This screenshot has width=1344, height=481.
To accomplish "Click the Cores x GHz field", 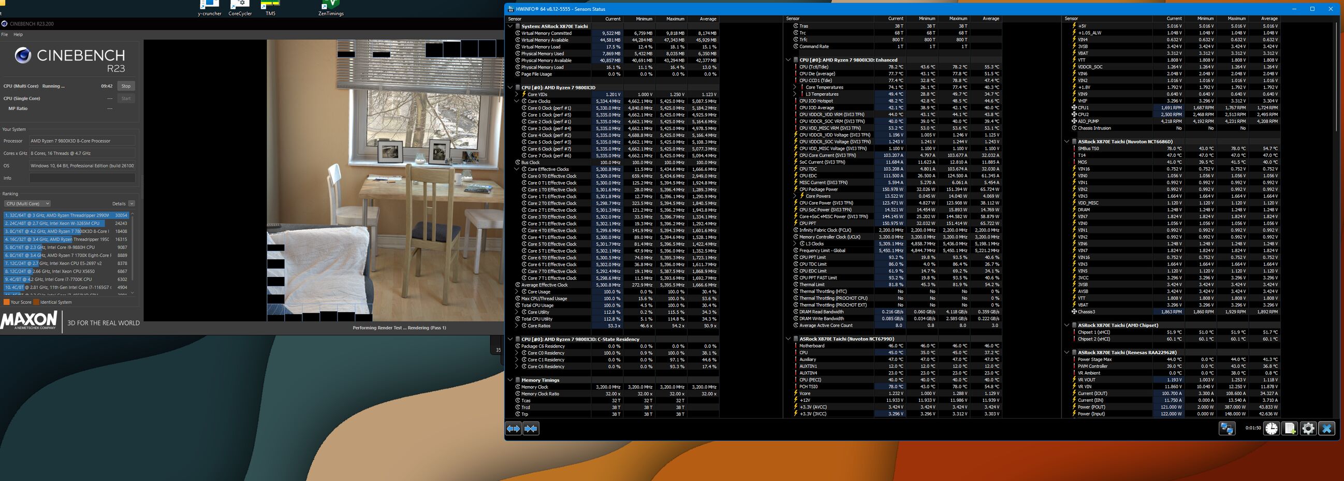I will point(82,153).
